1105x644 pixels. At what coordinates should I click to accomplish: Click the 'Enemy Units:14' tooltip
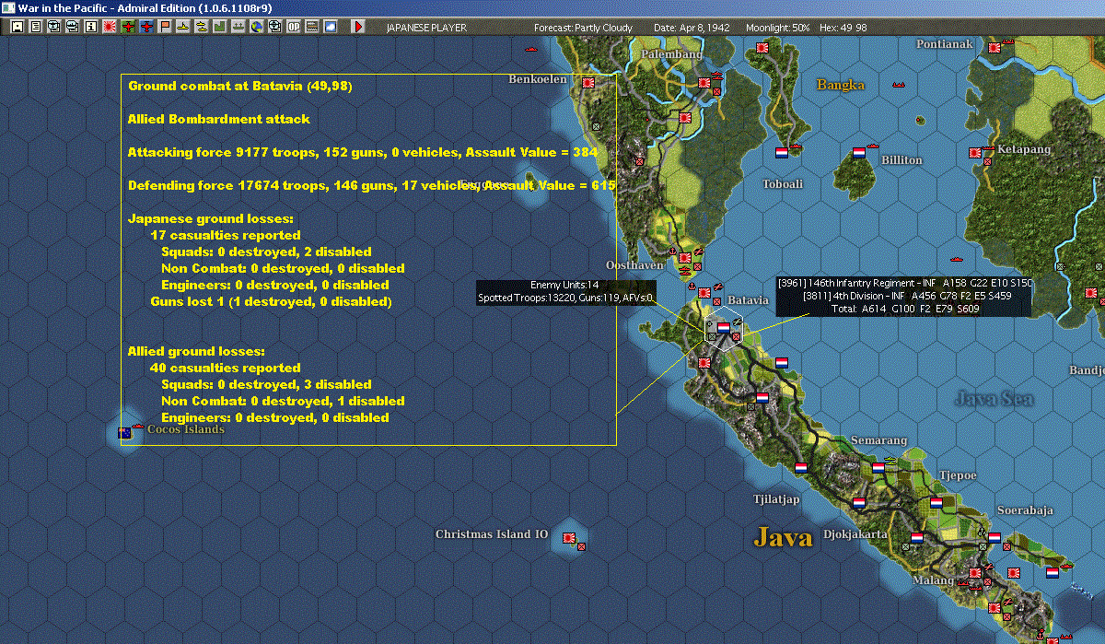tap(564, 285)
